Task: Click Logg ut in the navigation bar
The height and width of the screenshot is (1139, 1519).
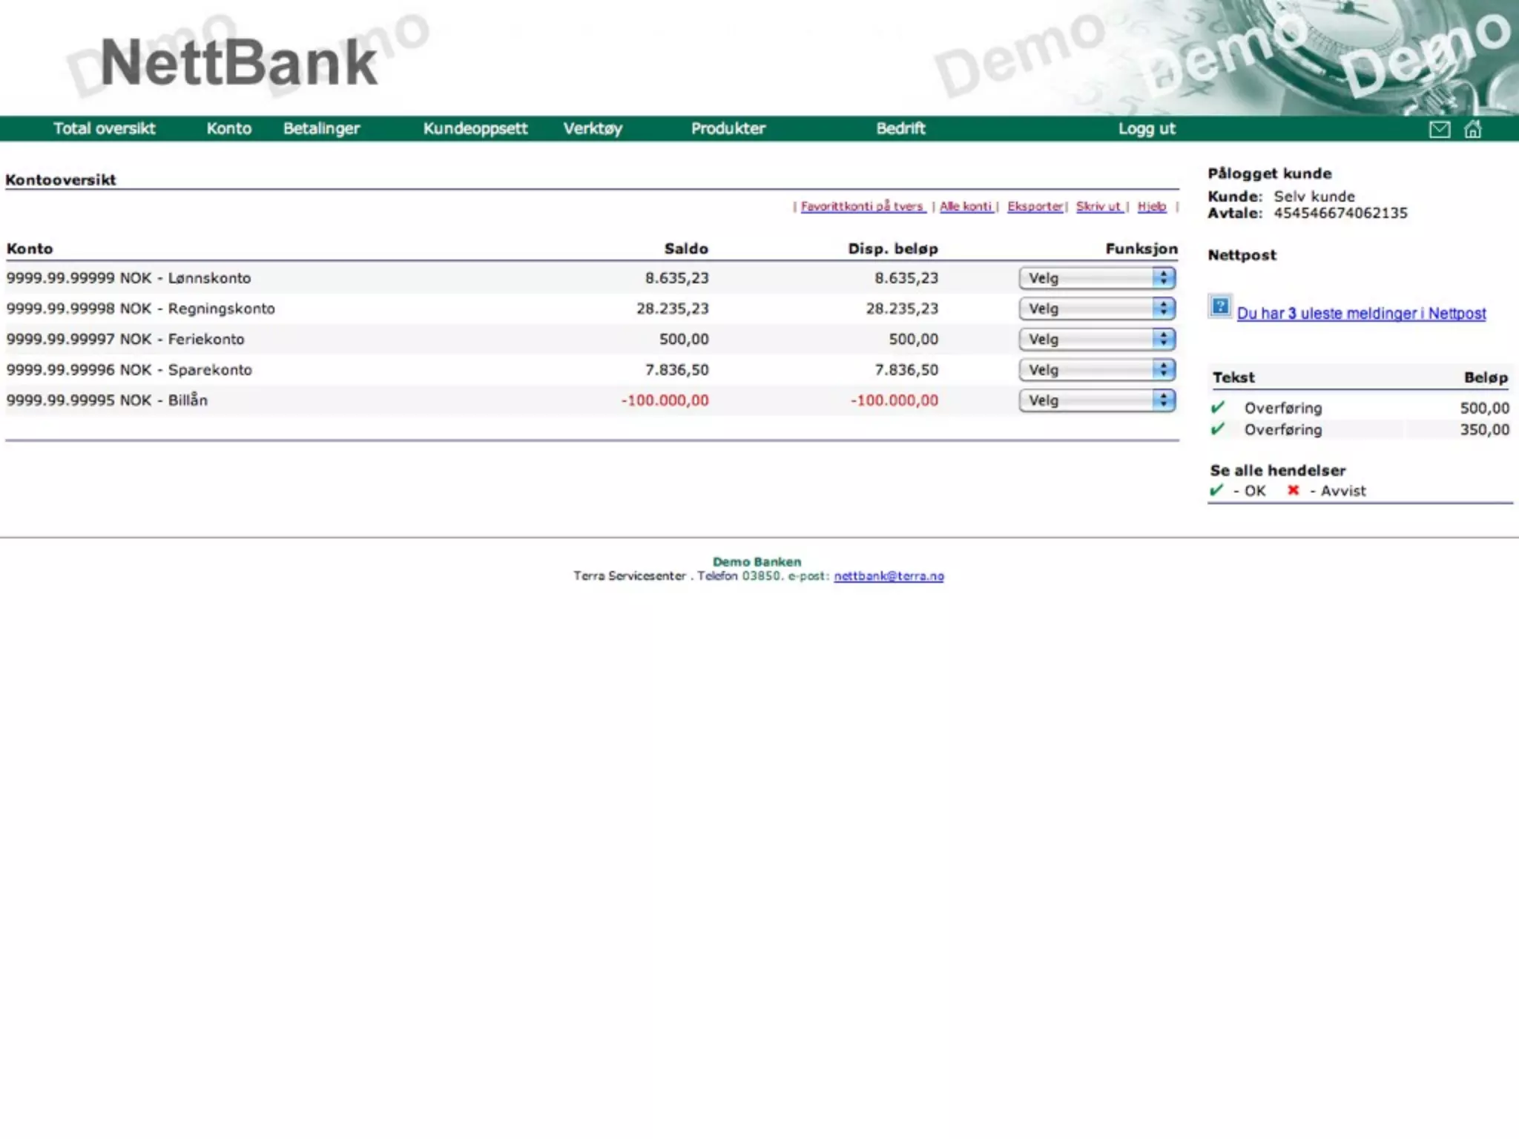Action: click(x=1147, y=128)
